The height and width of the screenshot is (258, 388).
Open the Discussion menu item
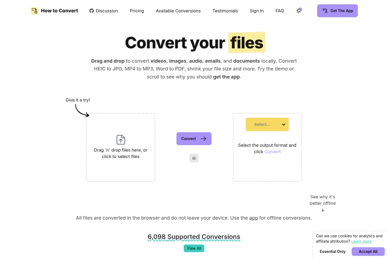pos(104,11)
